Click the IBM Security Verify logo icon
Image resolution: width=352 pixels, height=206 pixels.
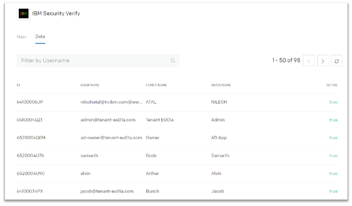(x=23, y=13)
